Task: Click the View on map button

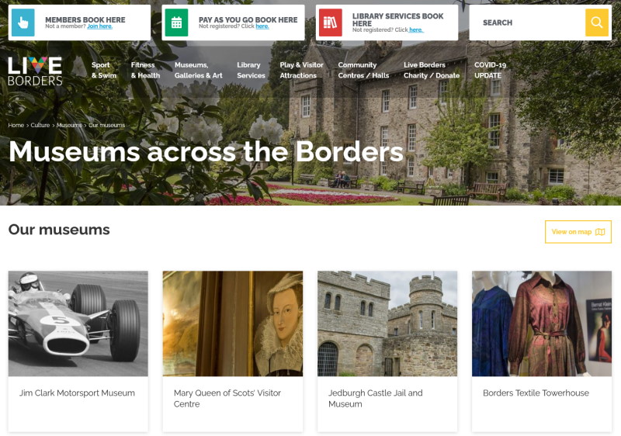Action: (578, 232)
